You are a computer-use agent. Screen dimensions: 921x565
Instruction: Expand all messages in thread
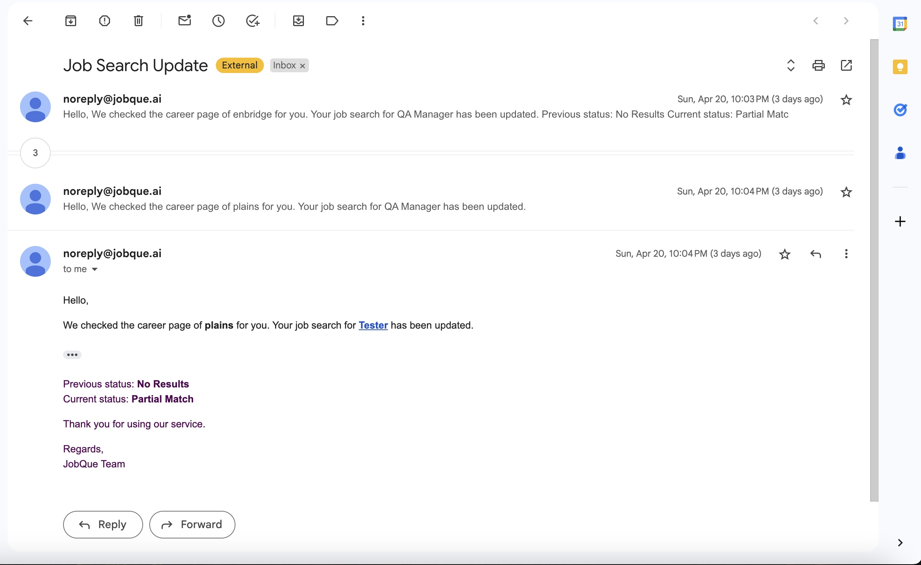pyautogui.click(x=791, y=65)
